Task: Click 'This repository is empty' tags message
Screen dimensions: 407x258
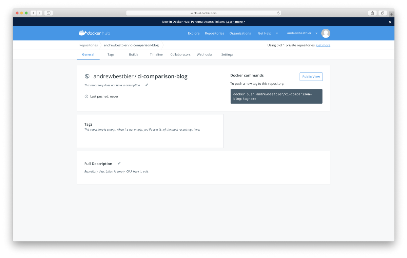Action: pyautogui.click(x=142, y=130)
